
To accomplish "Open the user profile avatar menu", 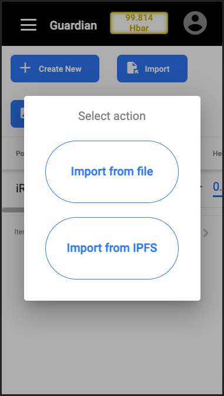I will pyautogui.click(x=195, y=23).
